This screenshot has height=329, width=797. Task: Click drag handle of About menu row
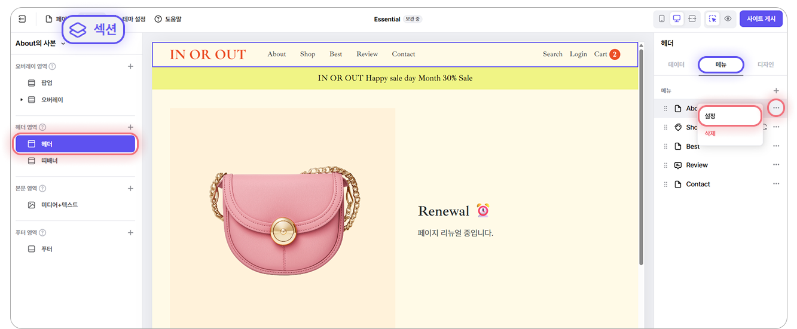click(x=665, y=109)
